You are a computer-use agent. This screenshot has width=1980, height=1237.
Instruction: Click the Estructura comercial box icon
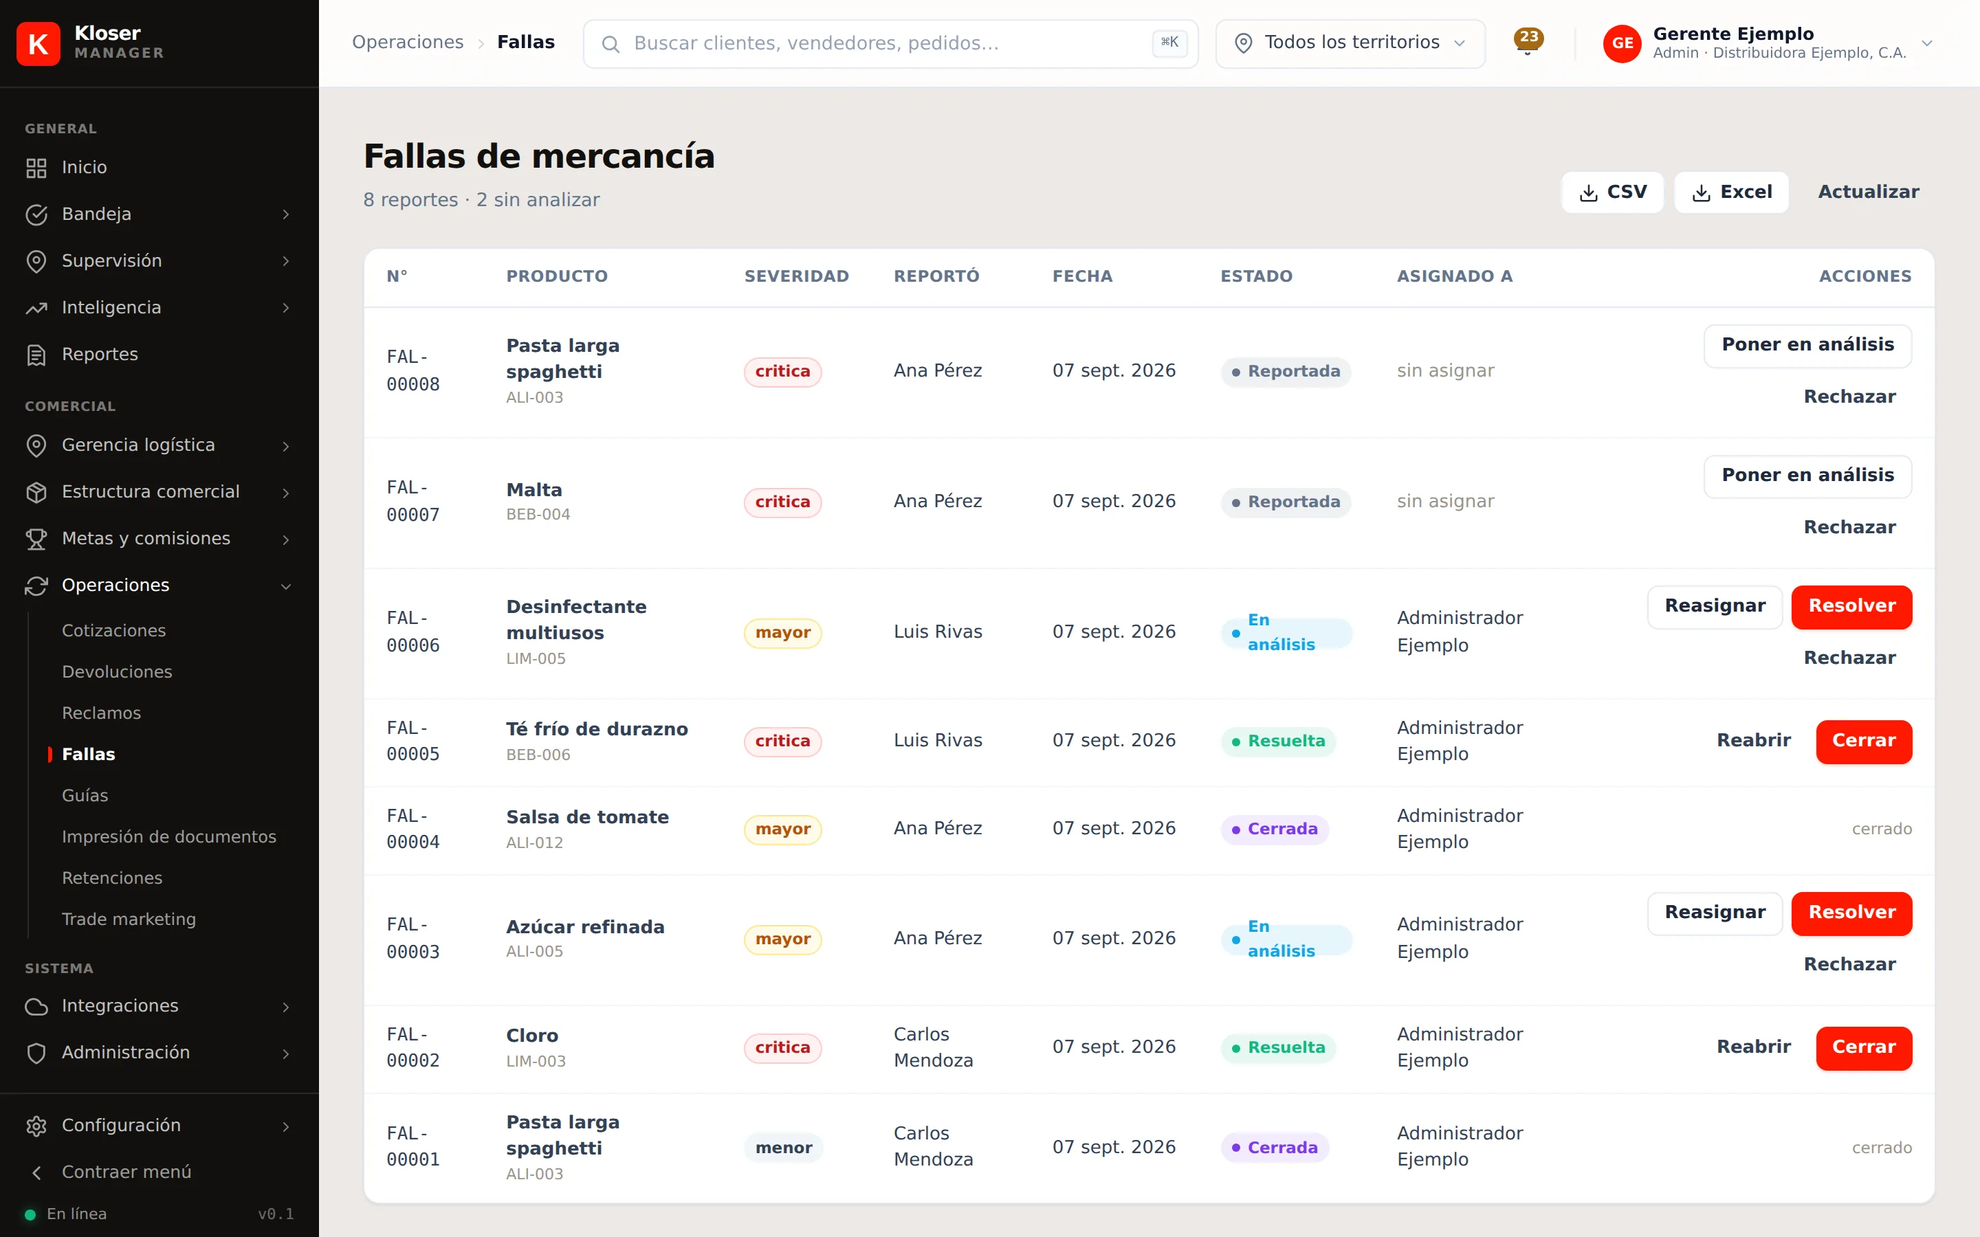pyautogui.click(x=36, y=491)
